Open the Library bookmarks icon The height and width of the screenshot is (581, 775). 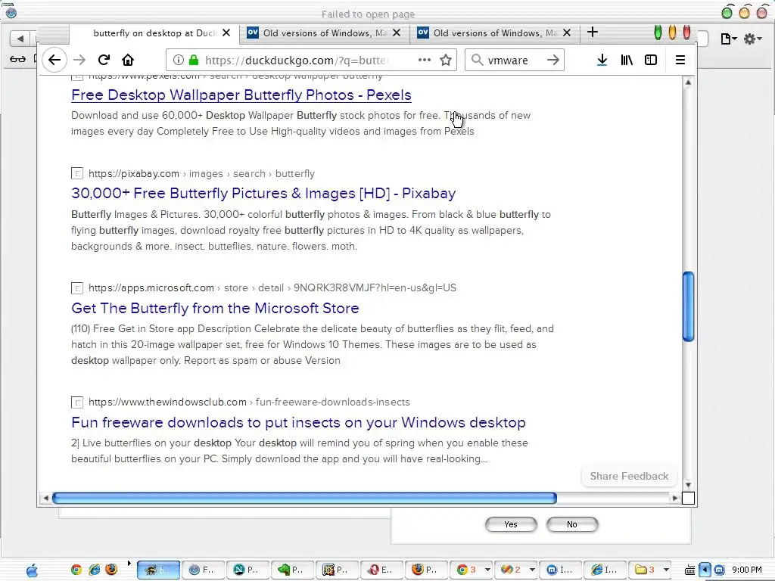click(x=627, y=61)
